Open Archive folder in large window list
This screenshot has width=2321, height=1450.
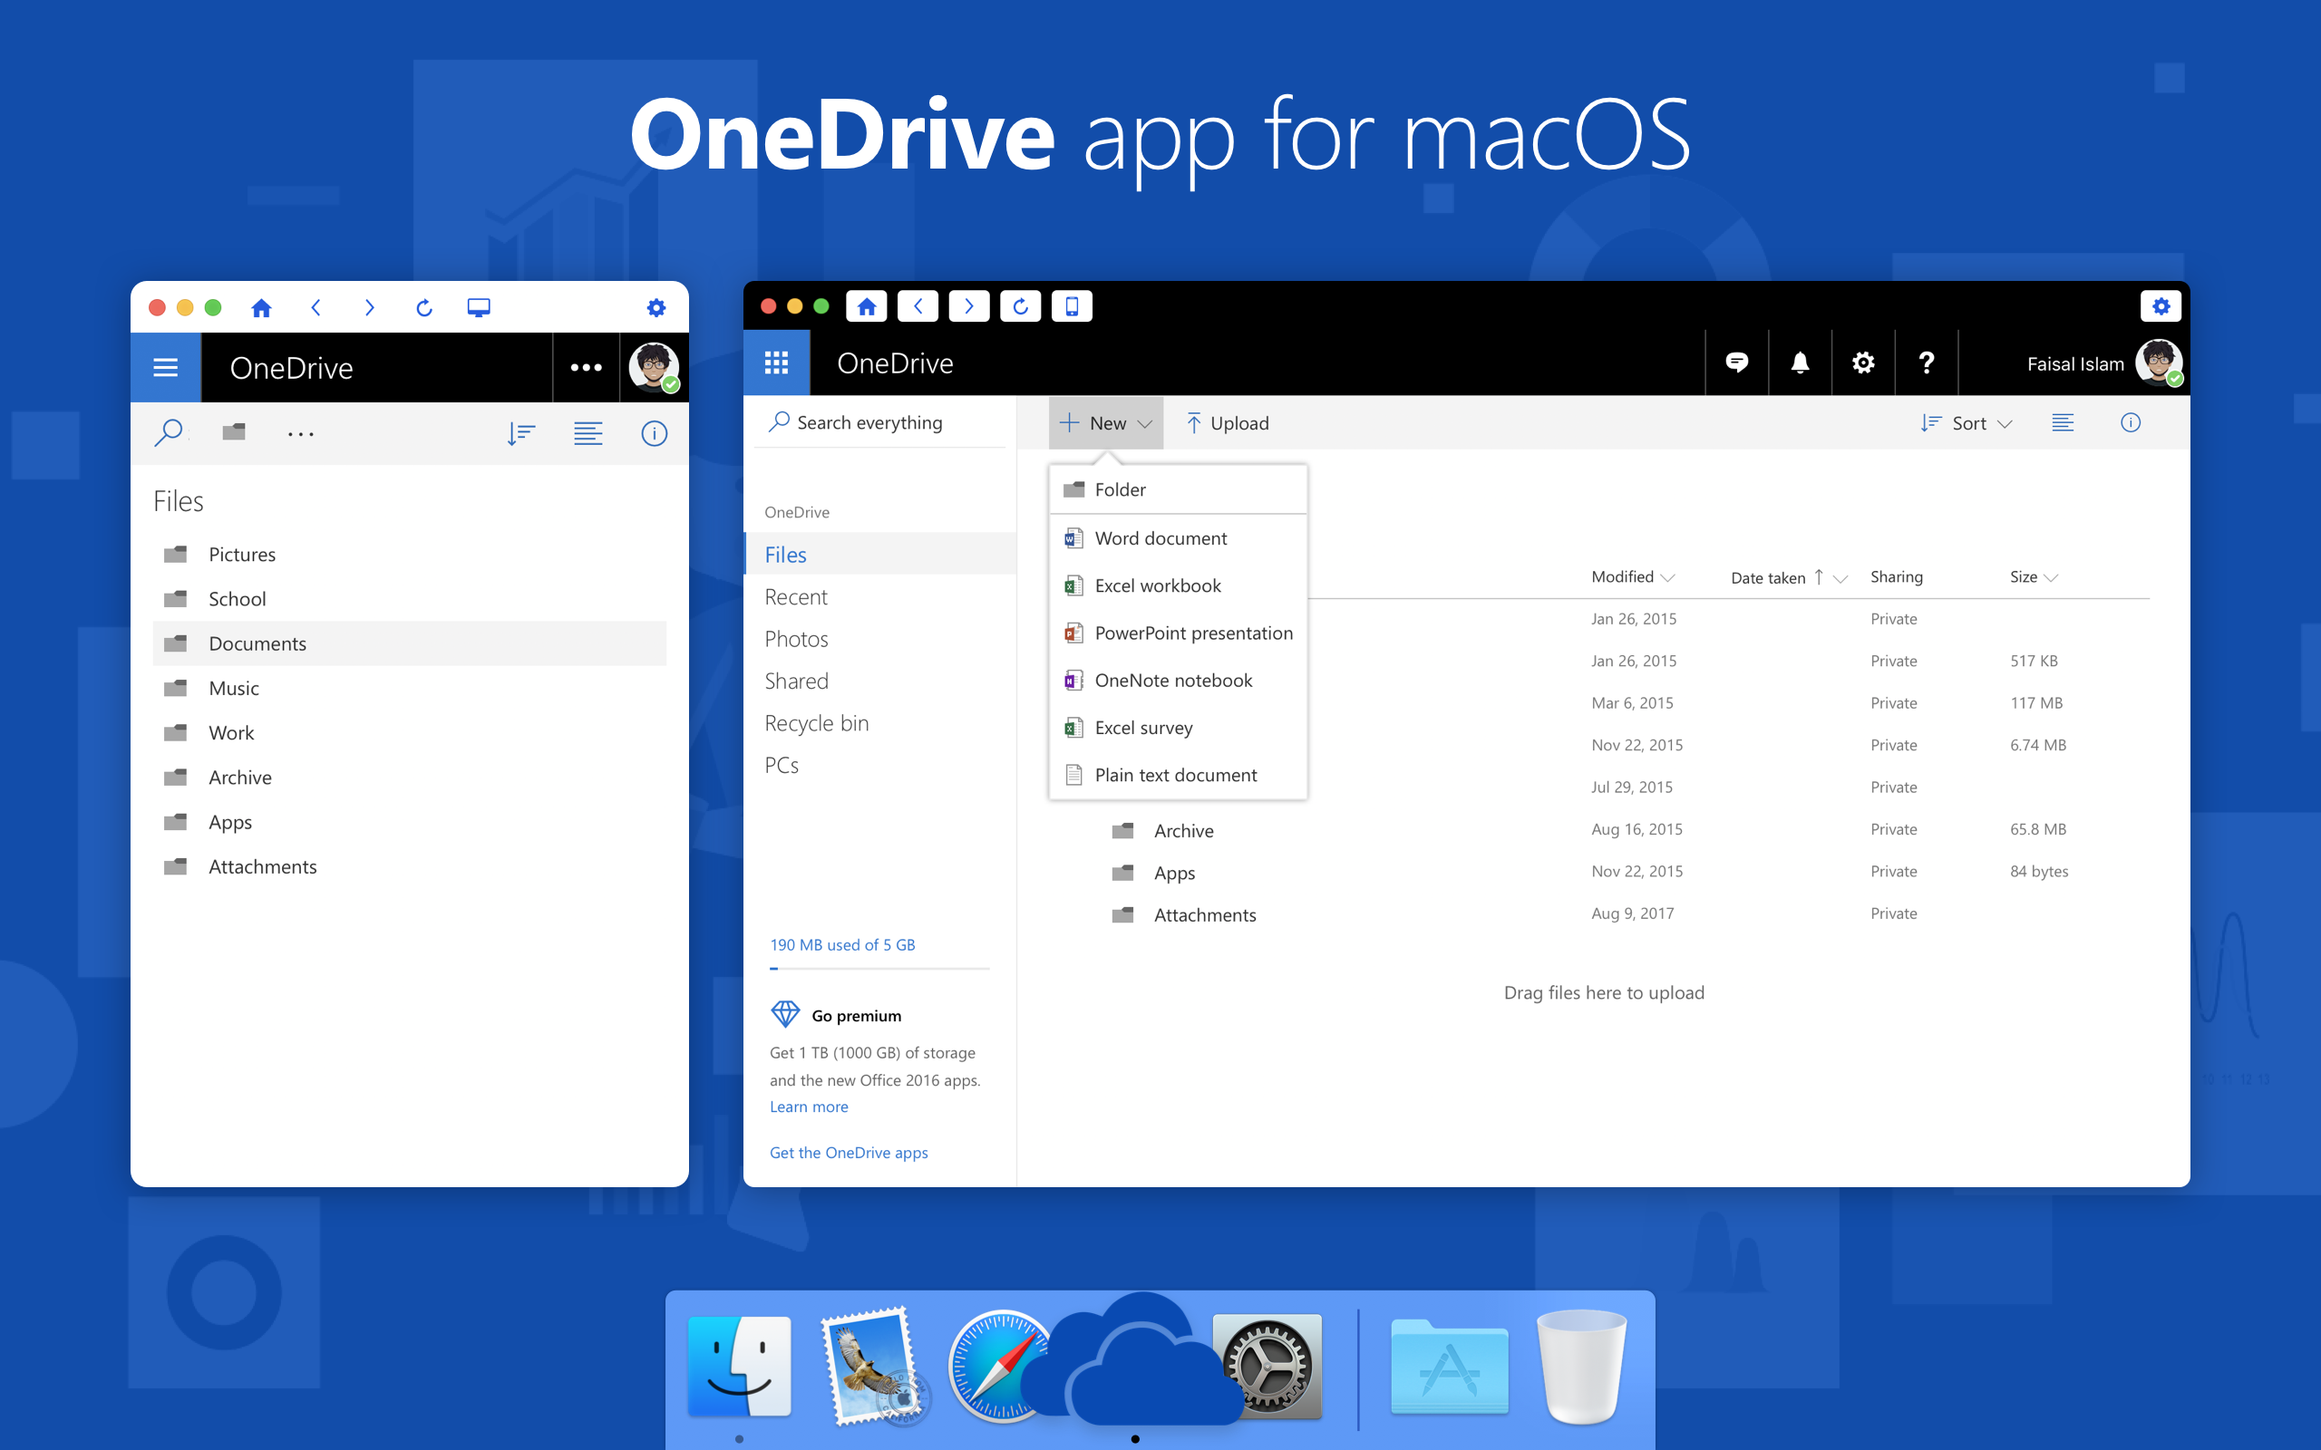pos(1183,830)
